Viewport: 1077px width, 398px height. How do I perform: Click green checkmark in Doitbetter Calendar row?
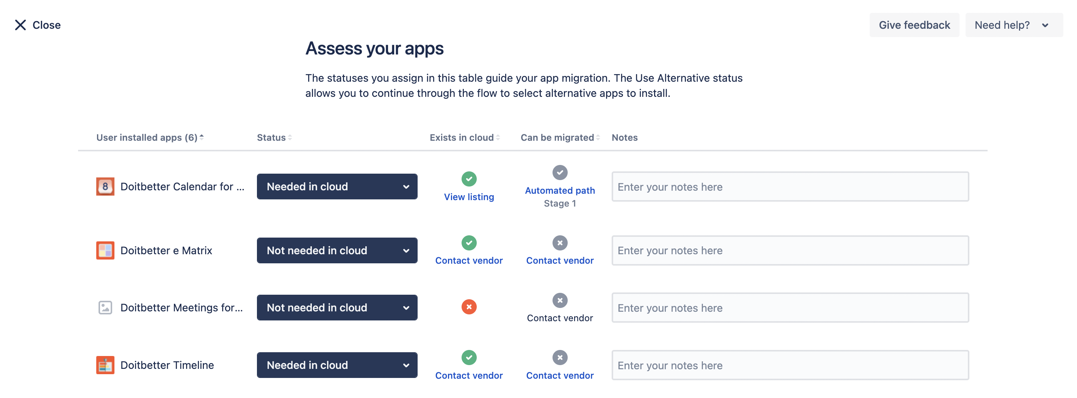click(469, 179)
